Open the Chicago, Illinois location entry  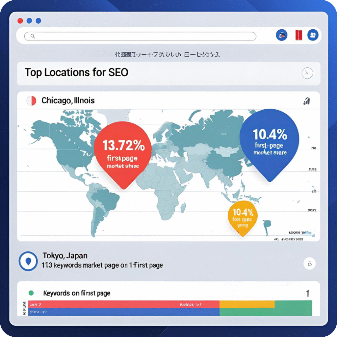(x=68, y=101)
